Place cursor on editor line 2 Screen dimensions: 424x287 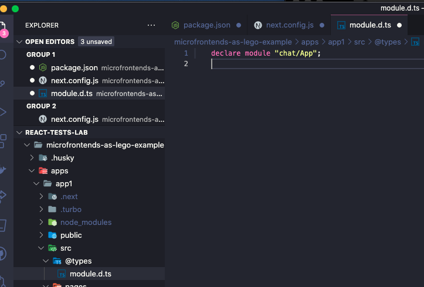tap(316, 64)
